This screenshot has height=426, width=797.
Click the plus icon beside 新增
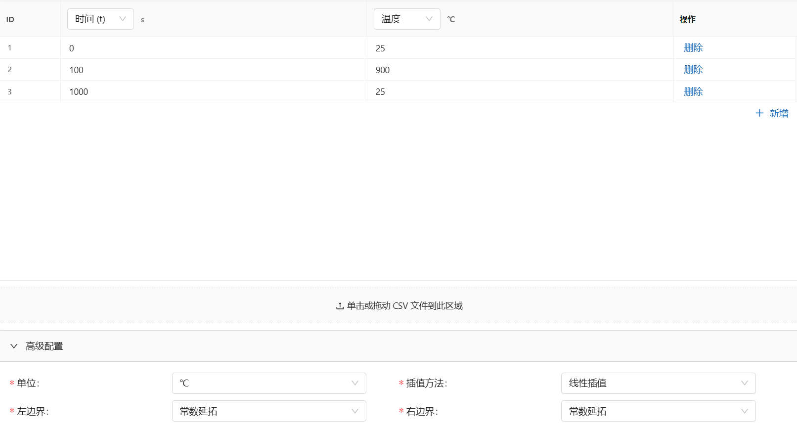click(x=759, y=113)
